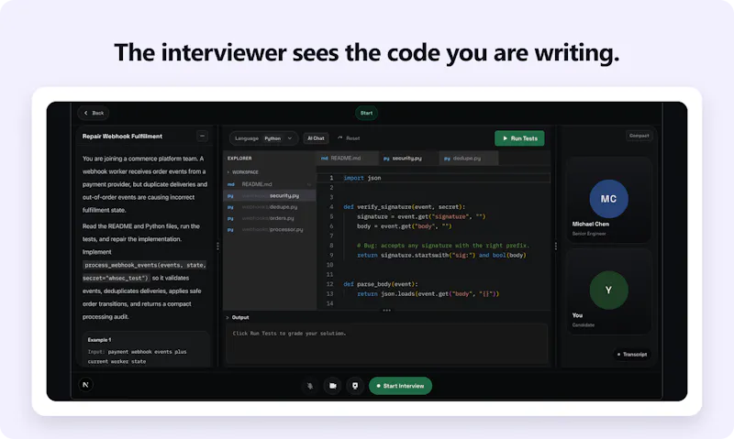The image size is (734, 439).
Task: Switch to the dedupe.py editor tab
Action: pos(468,158)
